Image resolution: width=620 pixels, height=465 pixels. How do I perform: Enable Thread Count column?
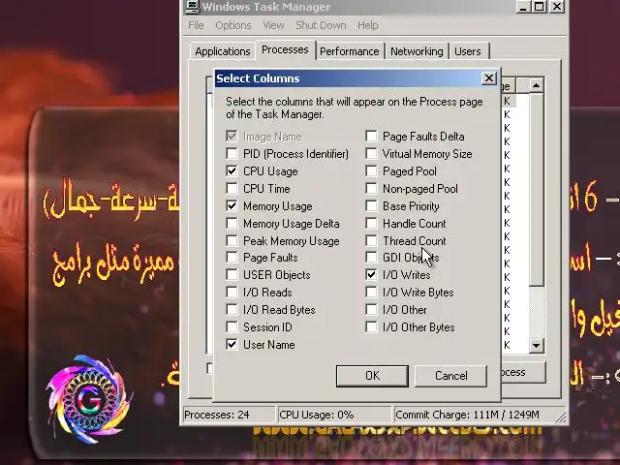[371, 240]
